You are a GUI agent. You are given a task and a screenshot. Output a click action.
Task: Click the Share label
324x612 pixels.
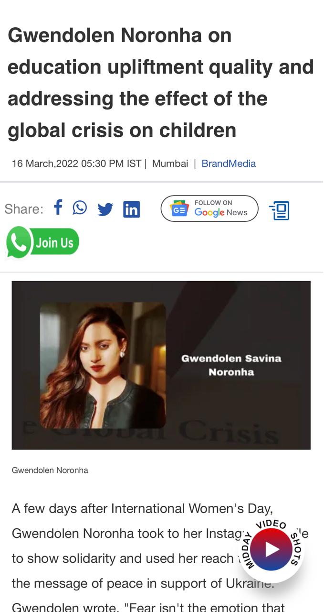[x=24, y=209]
